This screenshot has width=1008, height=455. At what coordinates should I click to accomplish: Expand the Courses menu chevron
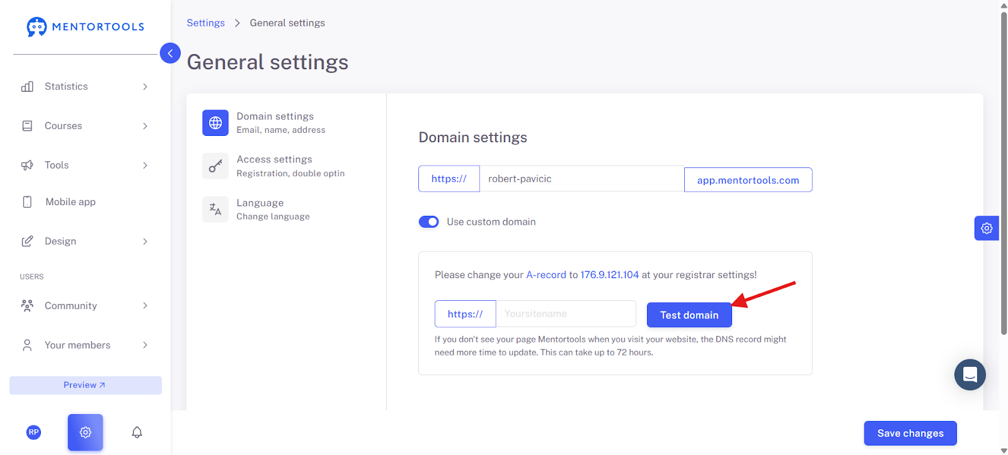(x=145, y=126)
